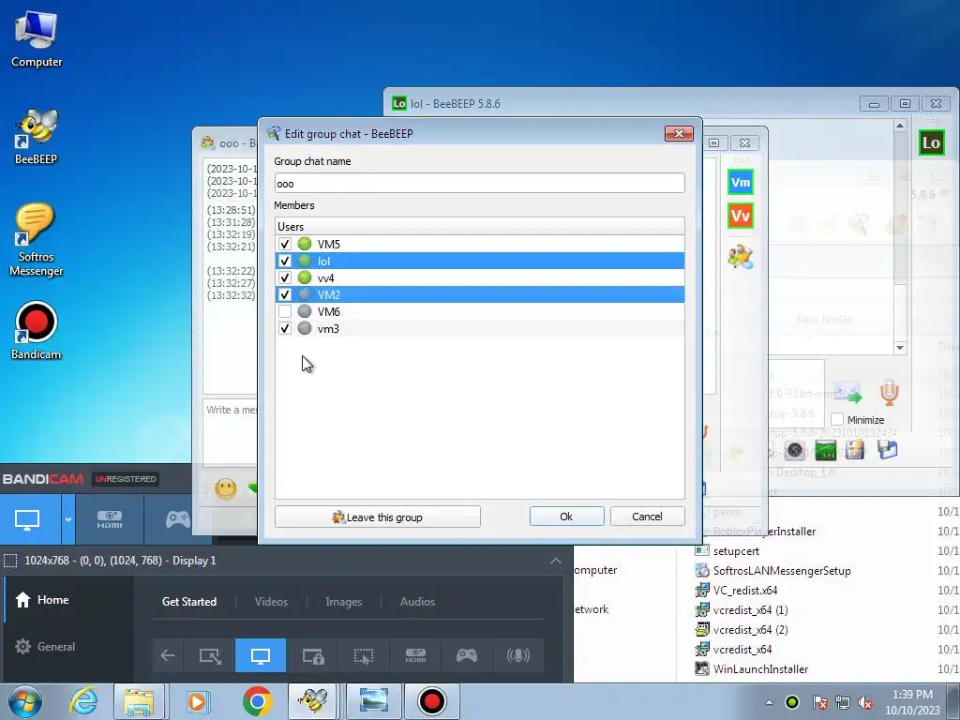Select the WinLaunchInstaller file
Image resolution: width=960 pixels, height=720 pixels.
pyautogui.click(x=760, y=669)
